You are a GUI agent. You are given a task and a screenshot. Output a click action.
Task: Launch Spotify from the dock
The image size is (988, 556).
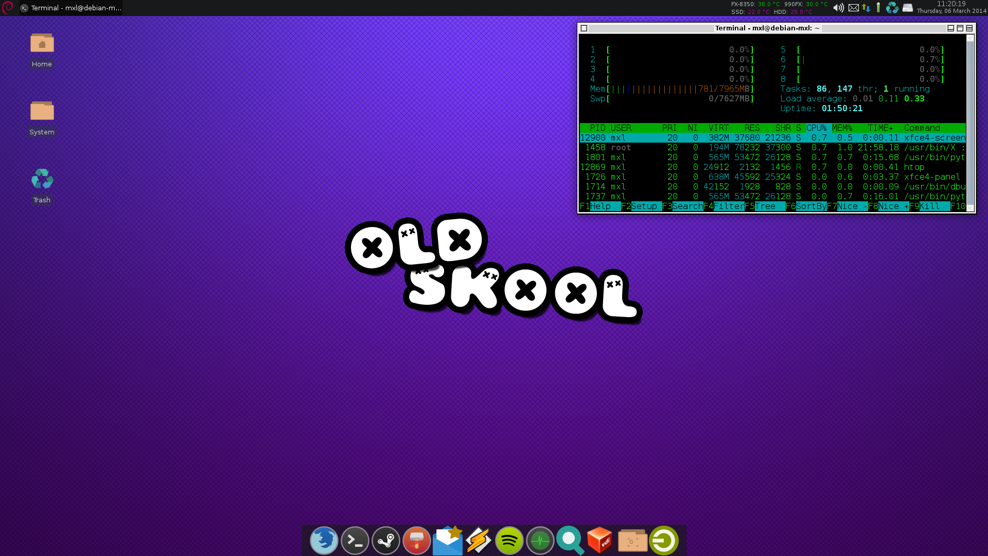(509, 541)
